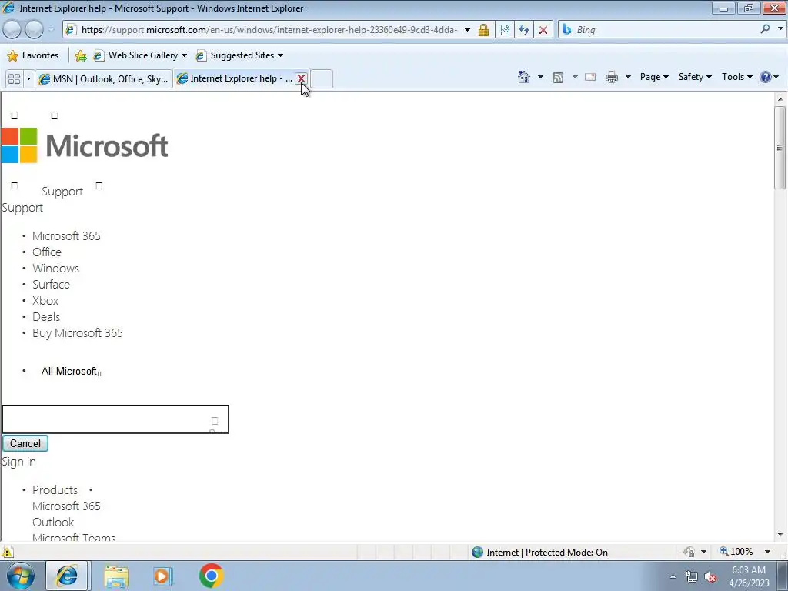Open the security lock report icon
Viewport: 788px width, 591px height.
(483, 30)
